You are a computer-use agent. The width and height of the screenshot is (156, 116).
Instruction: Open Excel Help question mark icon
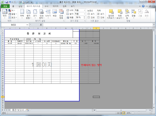click(143, 6)
